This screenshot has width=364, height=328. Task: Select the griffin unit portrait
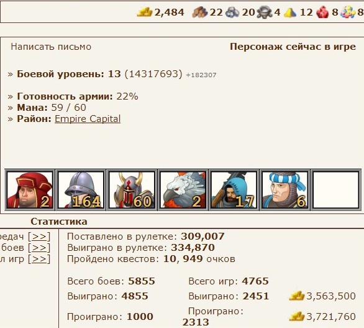point(183,190)
